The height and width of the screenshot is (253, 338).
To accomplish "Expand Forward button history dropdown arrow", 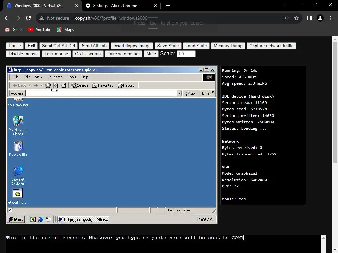I will pos(42,85).
